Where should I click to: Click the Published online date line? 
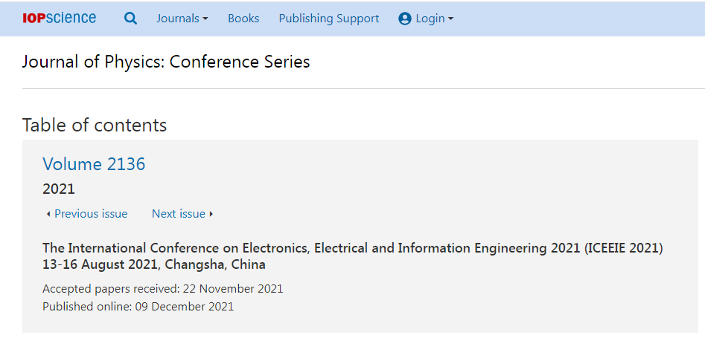(x=138, y=306)
